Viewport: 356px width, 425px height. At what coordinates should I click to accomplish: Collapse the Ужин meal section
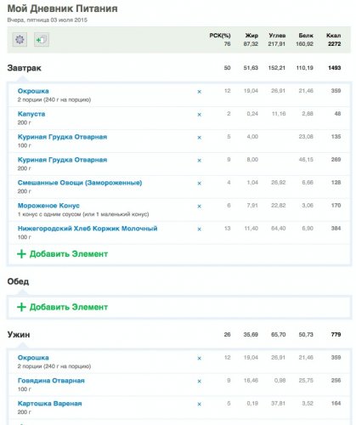point(19,335)
